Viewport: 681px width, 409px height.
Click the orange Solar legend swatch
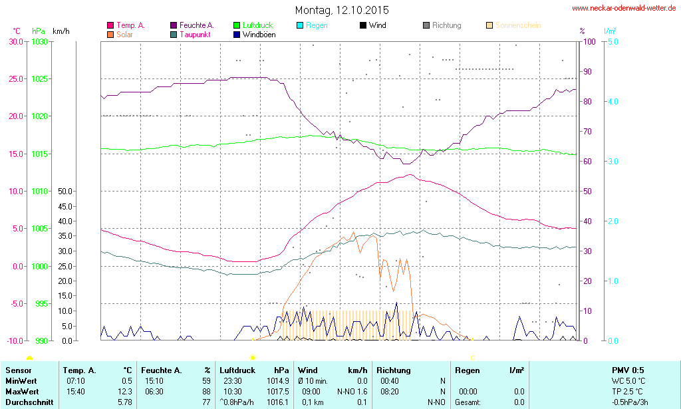click(x=110, y=34)
